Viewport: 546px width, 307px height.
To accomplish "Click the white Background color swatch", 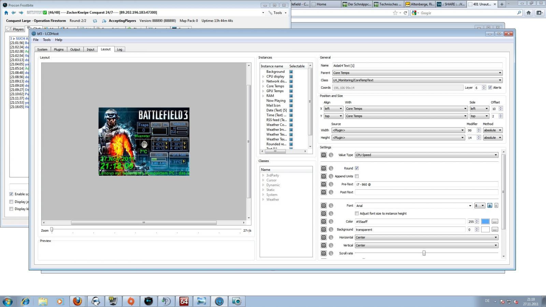I will click(x=485, y=230).
